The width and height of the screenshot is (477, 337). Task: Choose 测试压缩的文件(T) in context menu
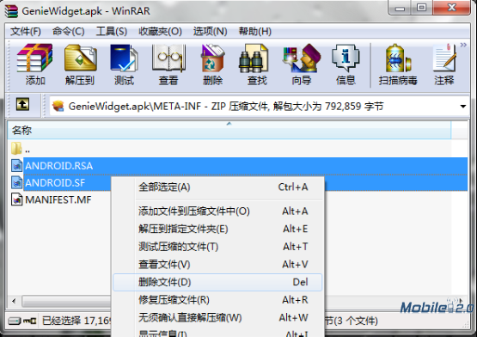coord(217,246)
